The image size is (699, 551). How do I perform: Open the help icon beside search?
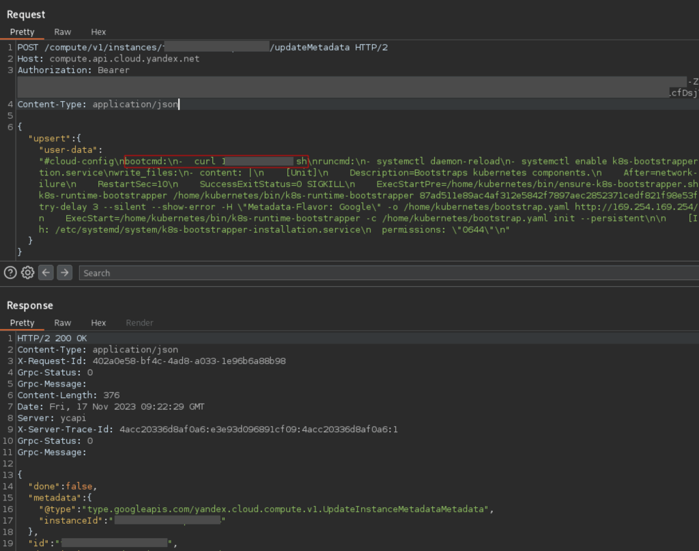tap(10, 273)
